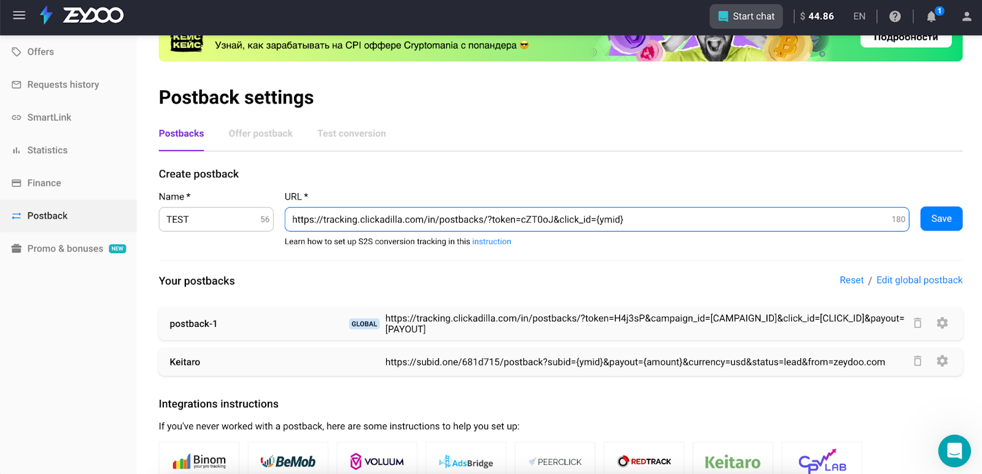Open the Voluum integration instructions
The height and width of the screenshot is (474, 982).
(x=377, y=461)
